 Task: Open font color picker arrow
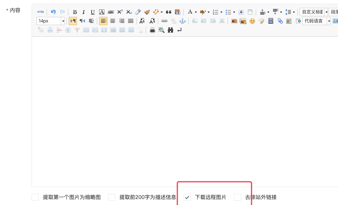(196, 12)
